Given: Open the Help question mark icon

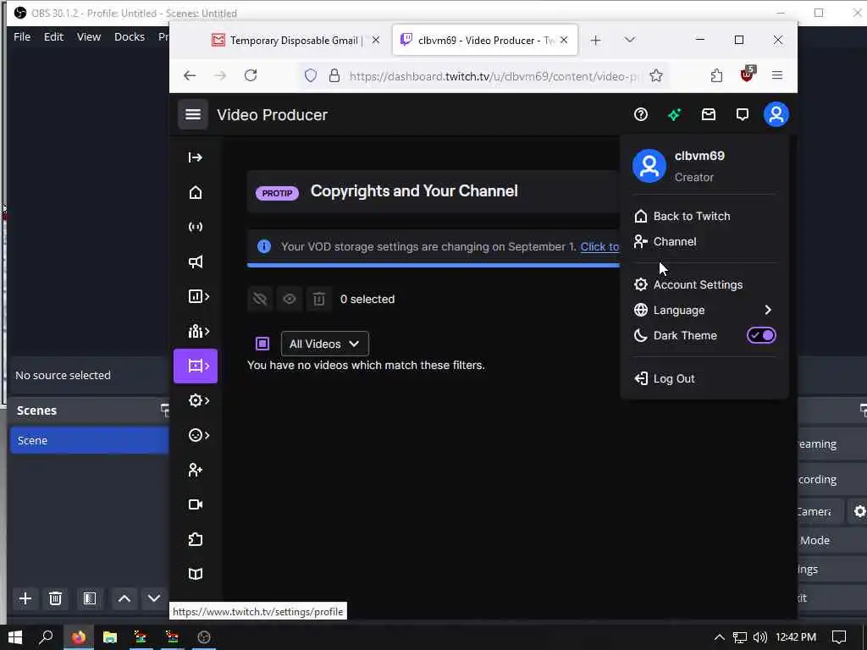Looking at the screenshot, I should coord(641,114).
